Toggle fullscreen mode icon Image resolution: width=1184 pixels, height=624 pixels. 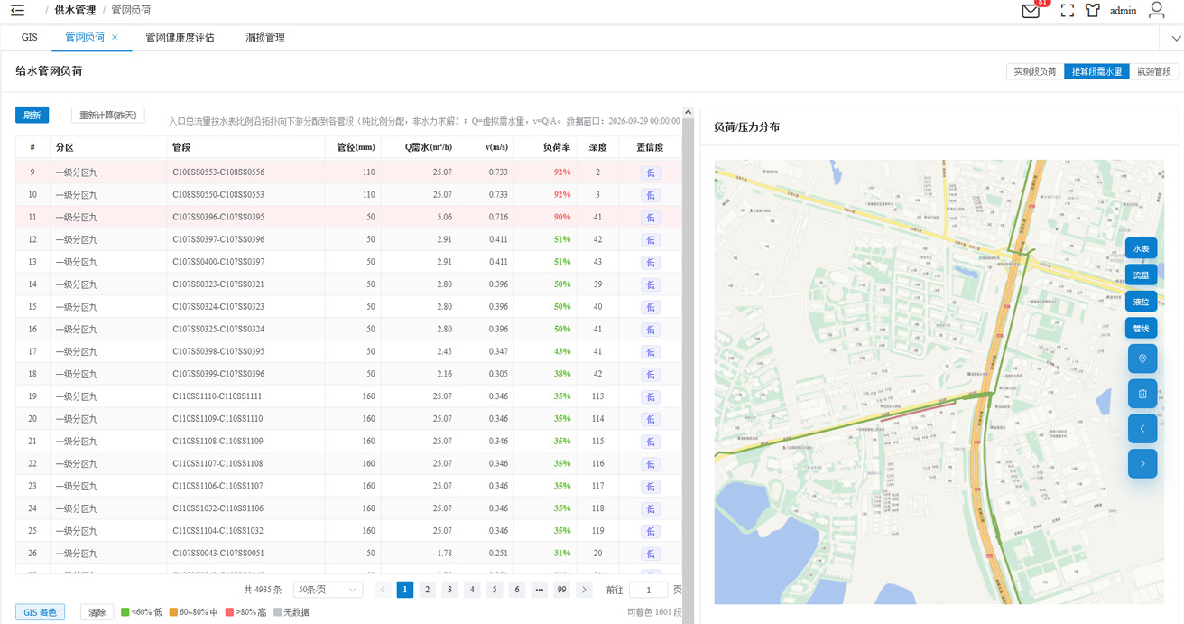click(1068, 11)
